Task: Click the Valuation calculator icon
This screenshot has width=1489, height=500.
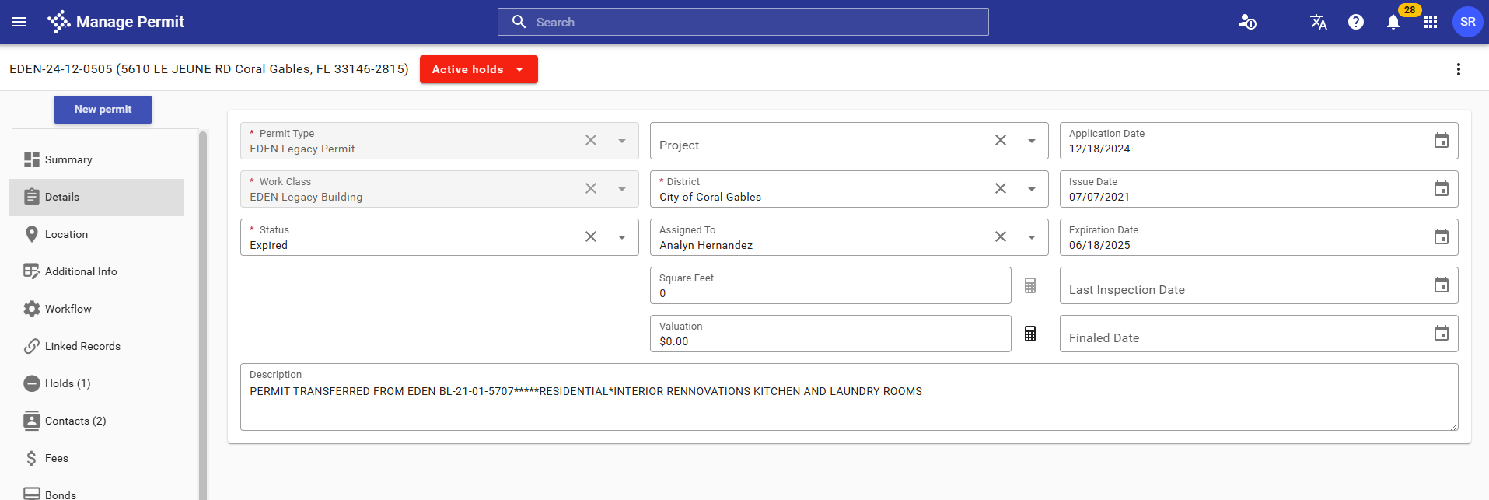Action: 1029,334
